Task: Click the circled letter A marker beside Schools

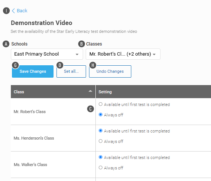Action: (x=6, y=44)
